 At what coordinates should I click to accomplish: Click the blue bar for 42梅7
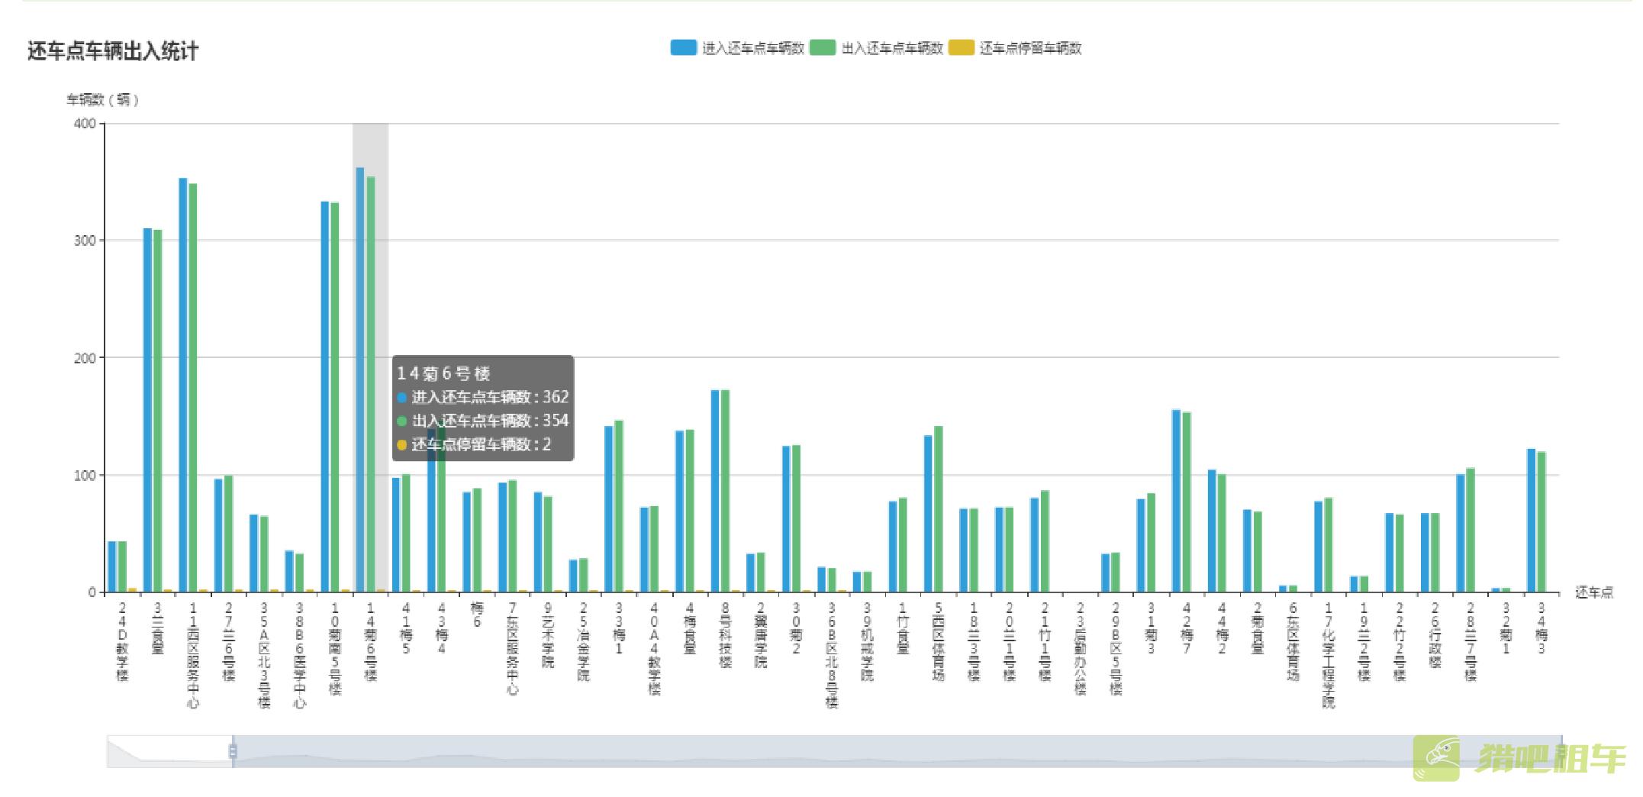coord(1176,501)
